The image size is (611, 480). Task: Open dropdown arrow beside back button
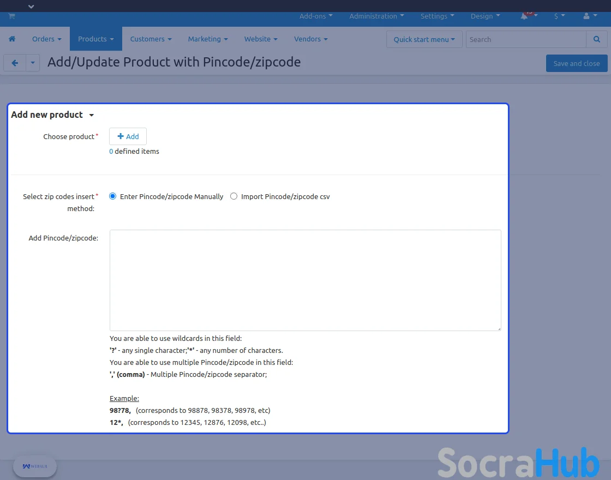(x=33, y=63)
